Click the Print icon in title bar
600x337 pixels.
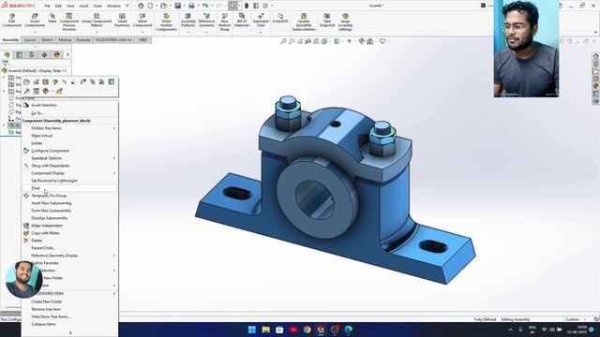click(x=191, y=6)
